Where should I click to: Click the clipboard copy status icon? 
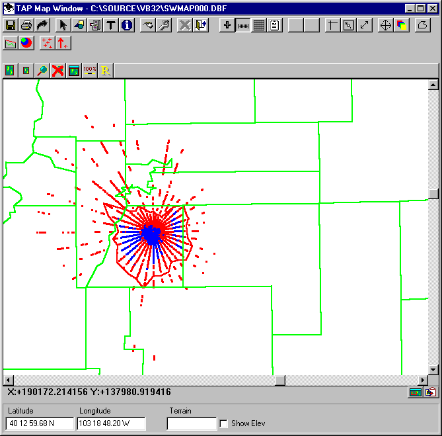coord(431,392)
